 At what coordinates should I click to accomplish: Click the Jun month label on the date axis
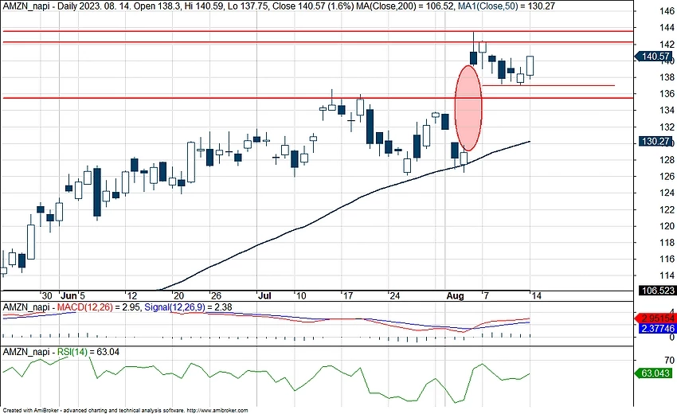coord(68,295)
